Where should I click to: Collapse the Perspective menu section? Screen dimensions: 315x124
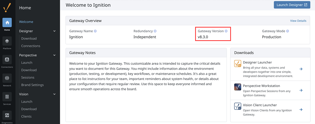pos(54,55)
